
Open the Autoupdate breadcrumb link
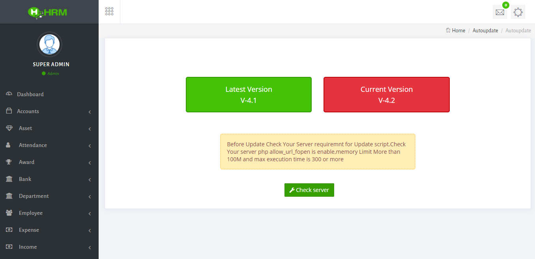coord(485,30)
